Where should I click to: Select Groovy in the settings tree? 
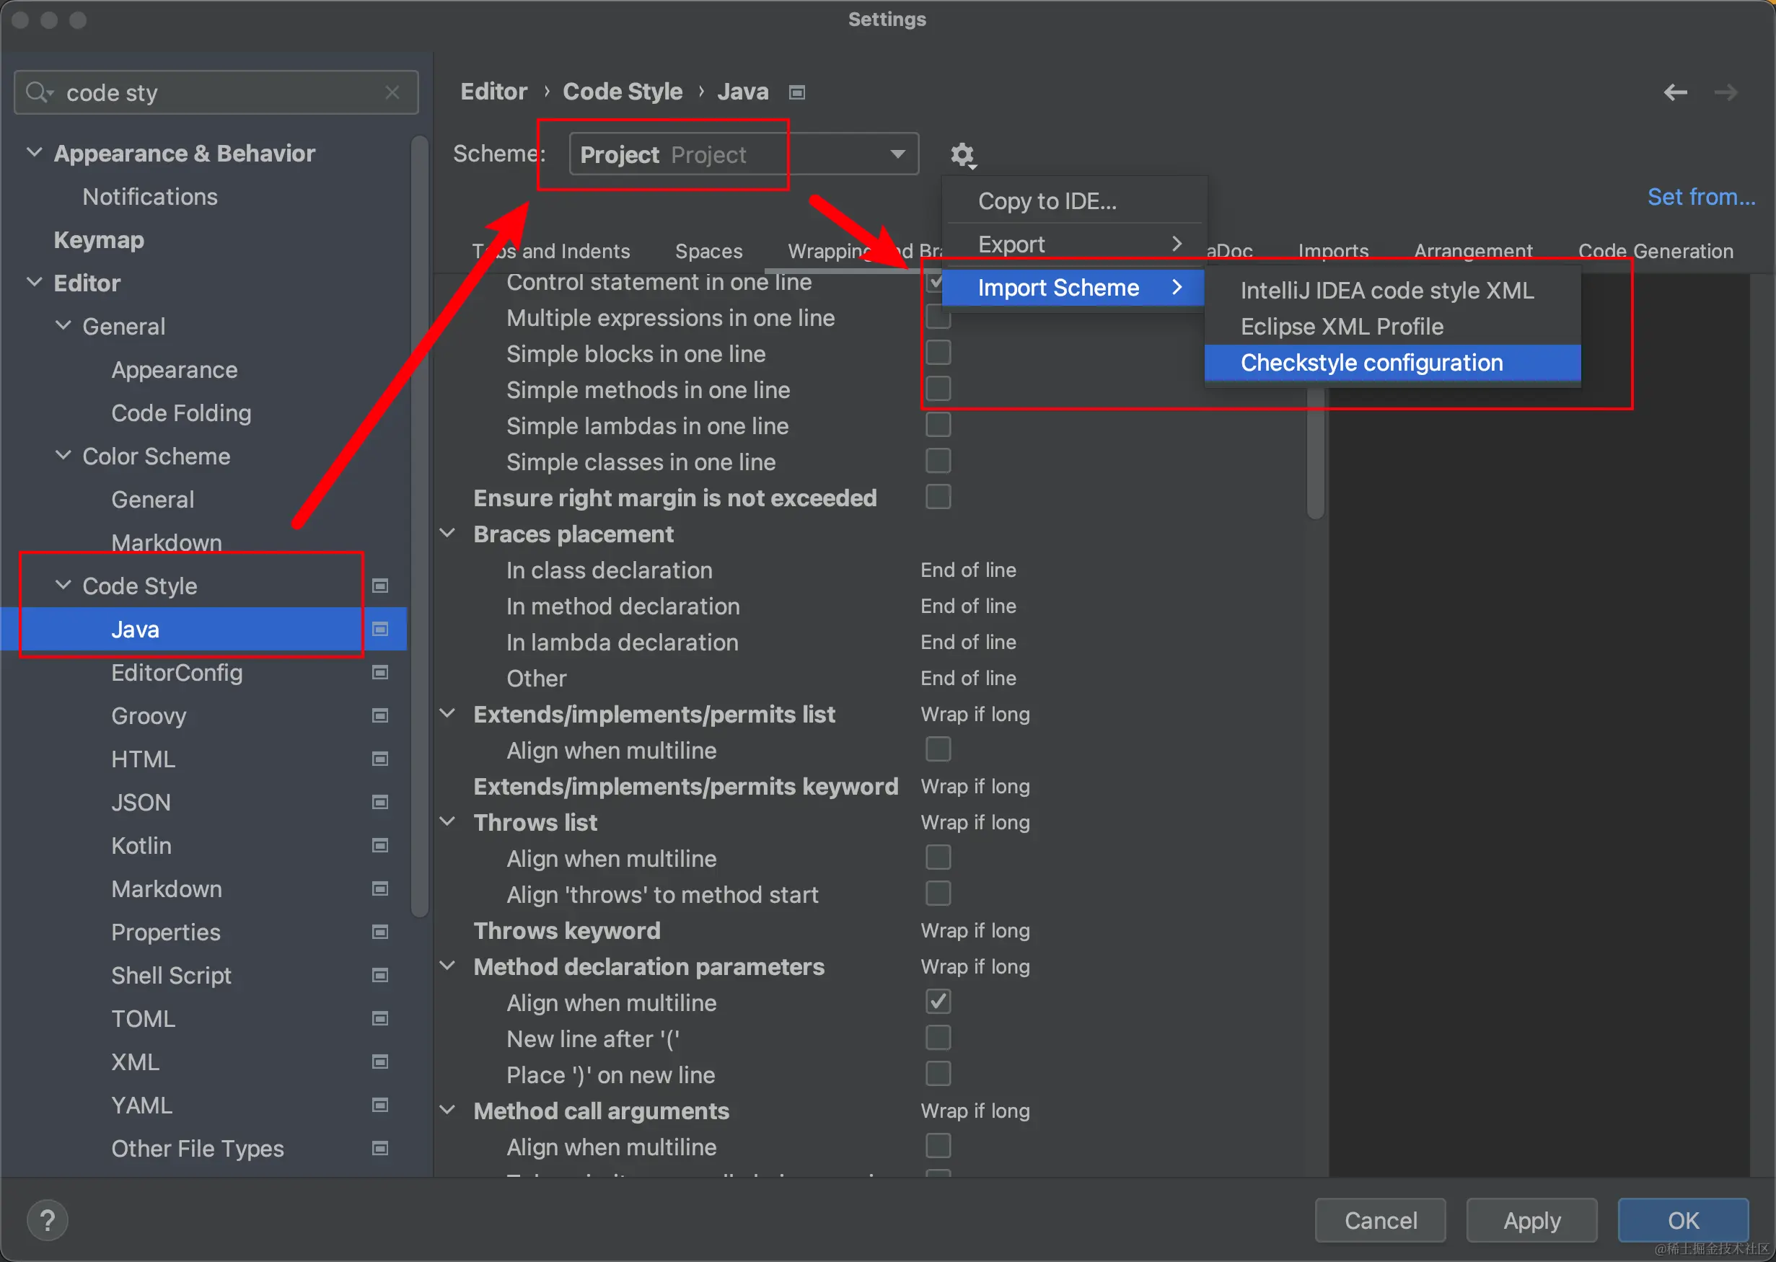pyautogui.click(x=149, y=715)
